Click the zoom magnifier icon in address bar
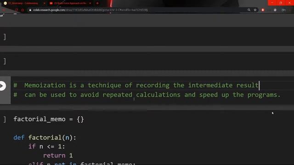Viewport: 294px width, 165px height. [249, 10]
